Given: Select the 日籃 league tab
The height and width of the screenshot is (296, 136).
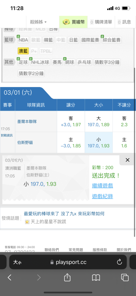Looking at the screenshot, I should point(74,40).
